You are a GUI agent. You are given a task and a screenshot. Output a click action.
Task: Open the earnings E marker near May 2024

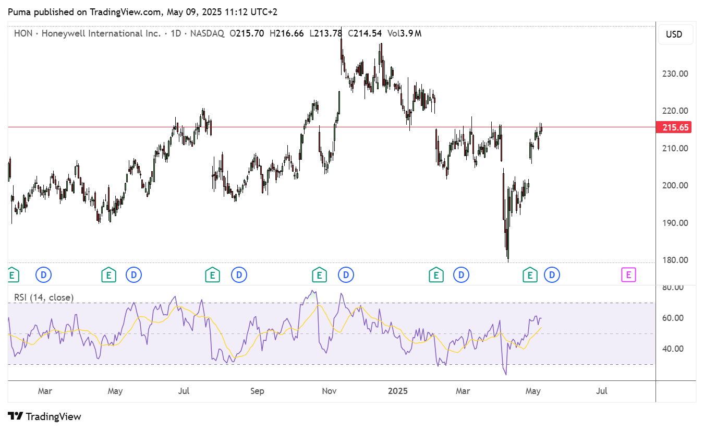click(108, 274)
